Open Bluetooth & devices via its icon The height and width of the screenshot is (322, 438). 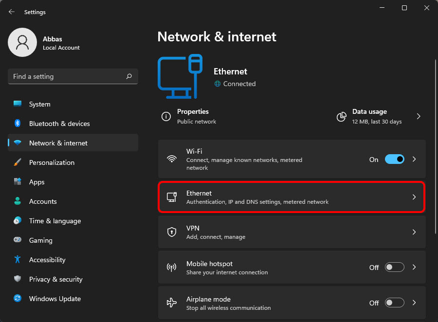tap(17, 124)
